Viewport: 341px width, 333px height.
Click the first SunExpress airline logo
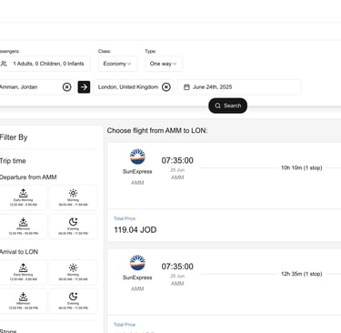(x=137, y=156)
